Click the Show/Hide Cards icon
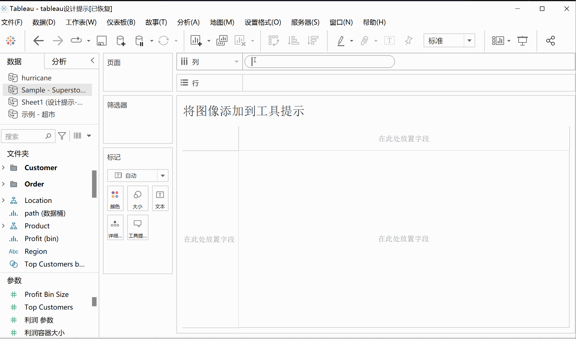This screenshot has height=339, width=576. 498,40
